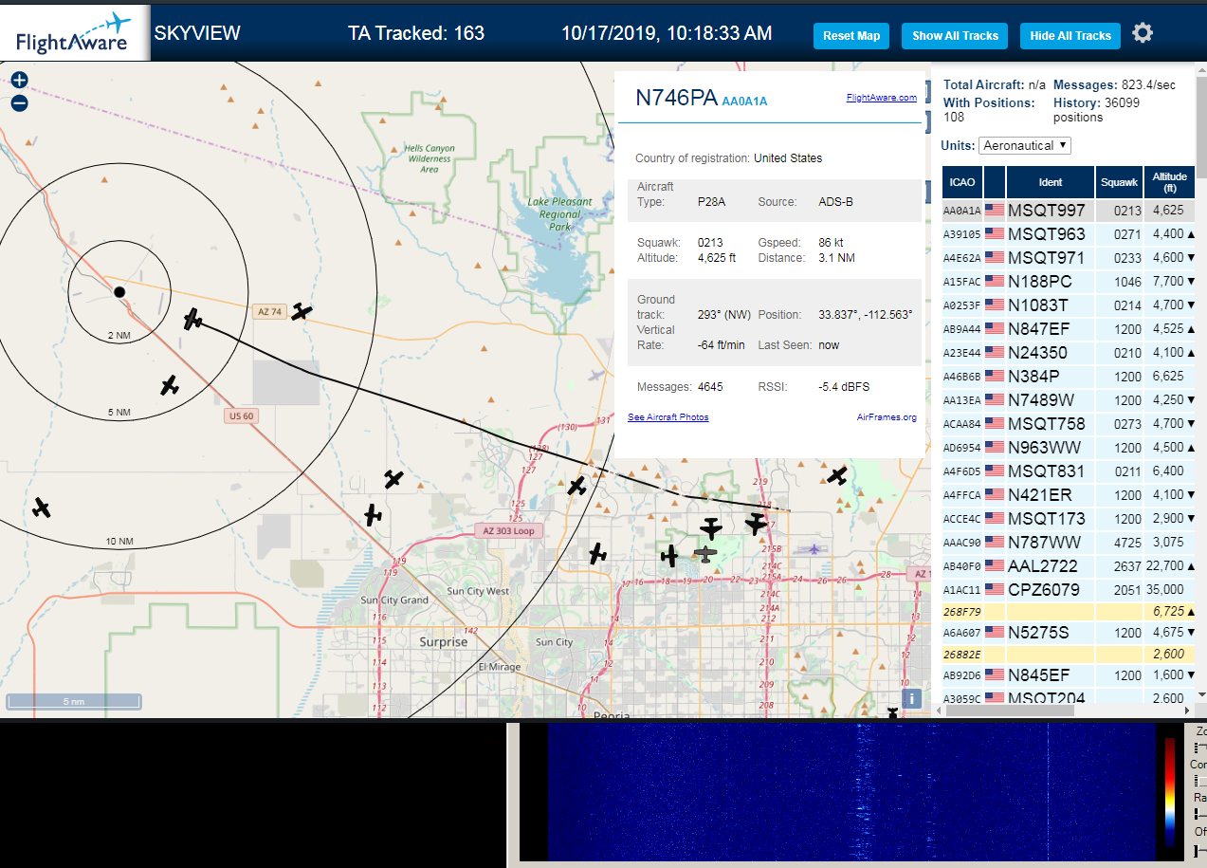Click the descent arrow beside 22,700 altitude
The width and height of the screenshot is (1207, 868).
click(x=1191, y=566)
